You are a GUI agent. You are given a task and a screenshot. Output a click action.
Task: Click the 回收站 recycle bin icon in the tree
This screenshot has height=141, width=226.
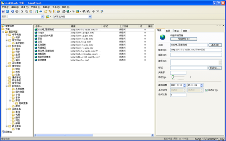coord(3,132)
